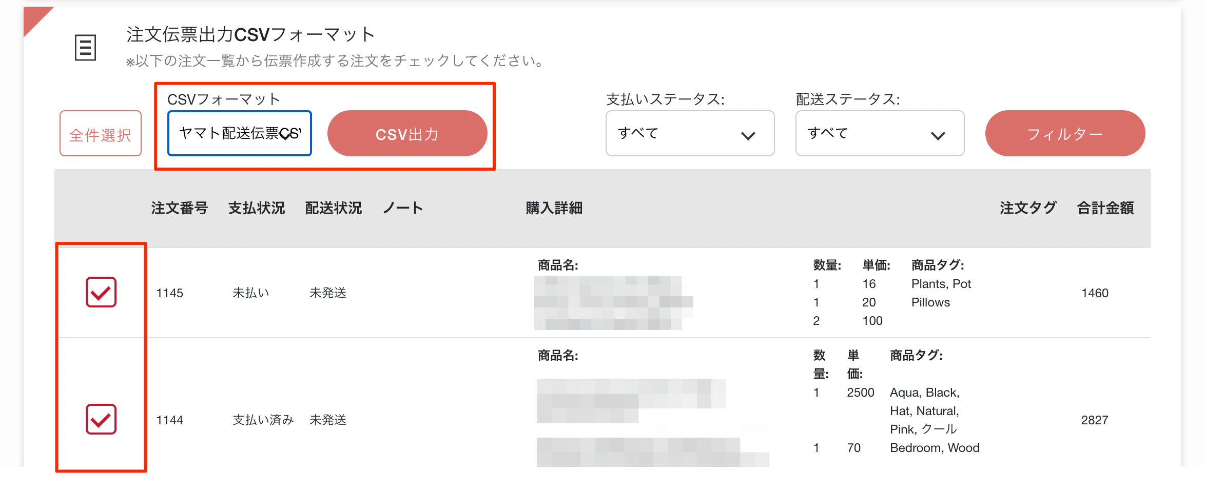Click the 支払状況 column header
The width and height of the screenshot is (1205, 494).
click(257, 208)
